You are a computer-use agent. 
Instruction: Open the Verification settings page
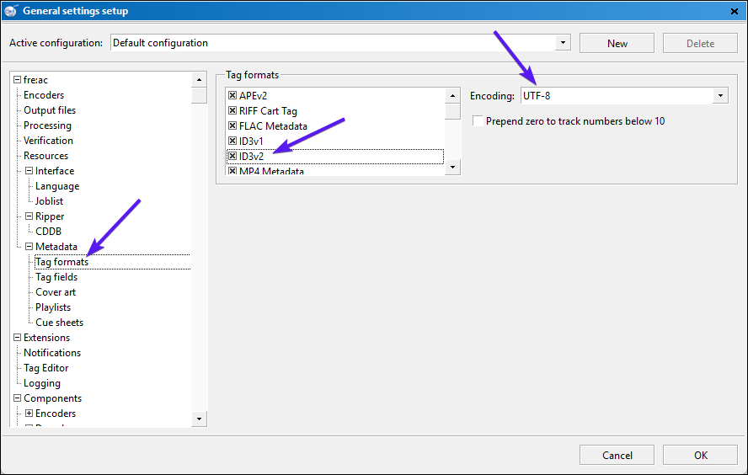point(48,141)
